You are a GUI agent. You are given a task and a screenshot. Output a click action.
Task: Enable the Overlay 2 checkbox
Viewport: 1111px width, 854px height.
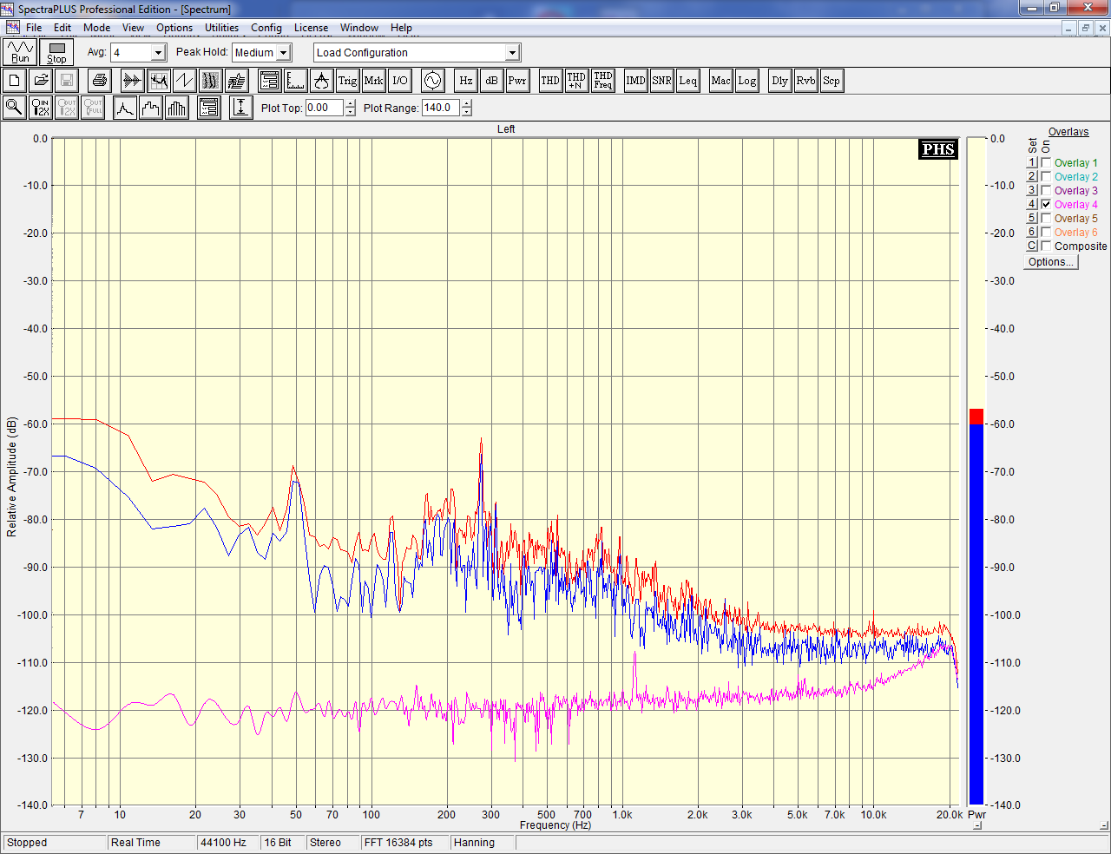pyautogui.click(x=1046, y=176)
